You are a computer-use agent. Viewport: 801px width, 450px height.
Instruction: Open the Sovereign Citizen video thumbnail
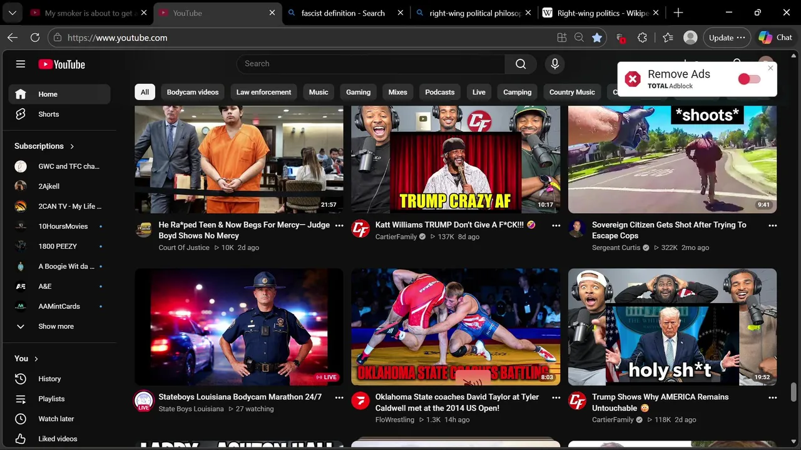tap(672, 159)
